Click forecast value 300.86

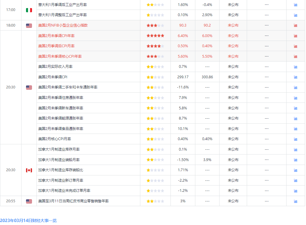[207, 77]
